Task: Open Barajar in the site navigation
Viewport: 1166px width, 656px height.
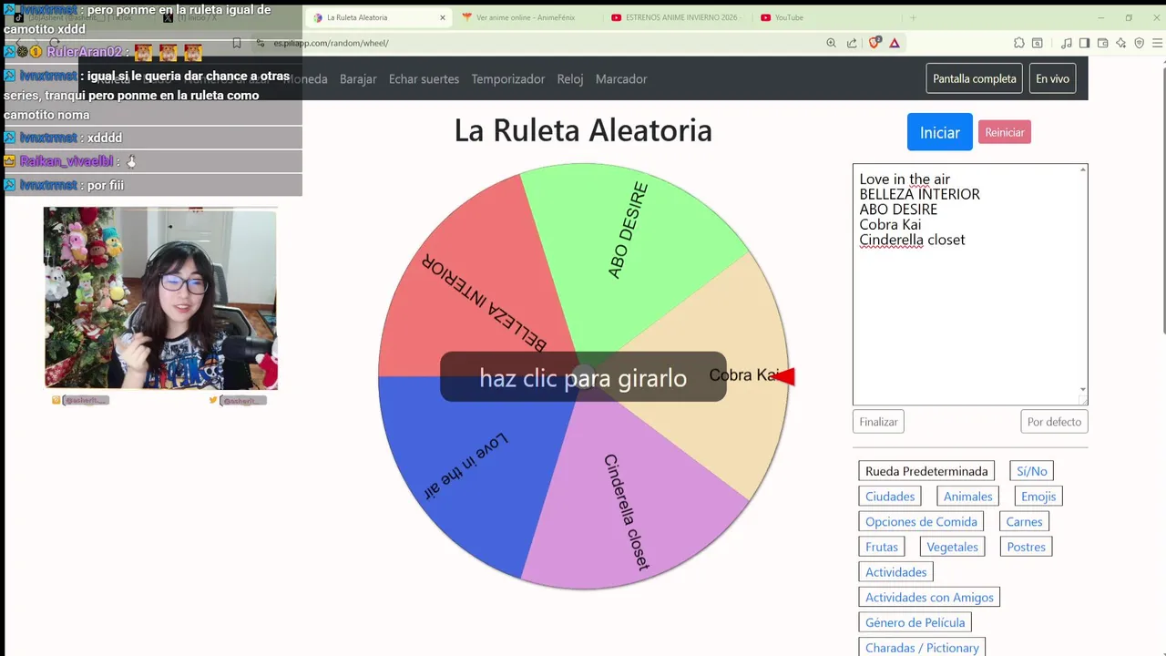Action: (x=358, y=79)
